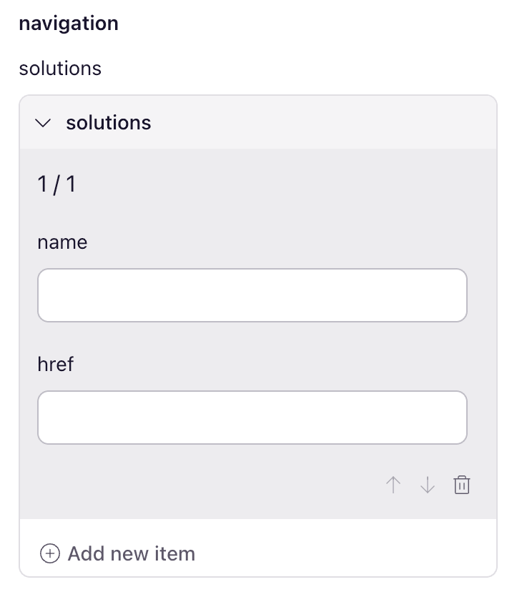Click the 1 / 1 item counter
Screen dimensions: 522x602
coord(56,184)
